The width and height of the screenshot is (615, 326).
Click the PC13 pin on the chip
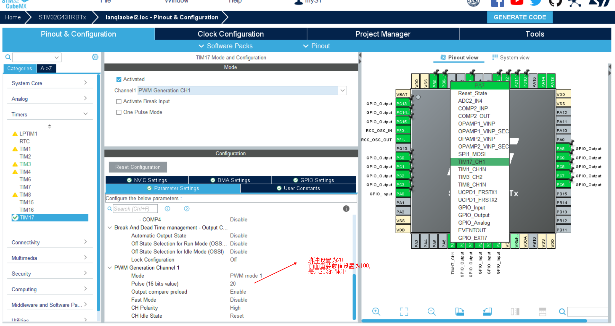pyautogui.click(x=402, y=104)
